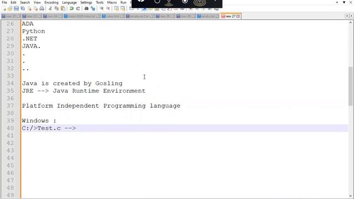
Task: Create a new document with New icon
Action: [x=4, y=9]
